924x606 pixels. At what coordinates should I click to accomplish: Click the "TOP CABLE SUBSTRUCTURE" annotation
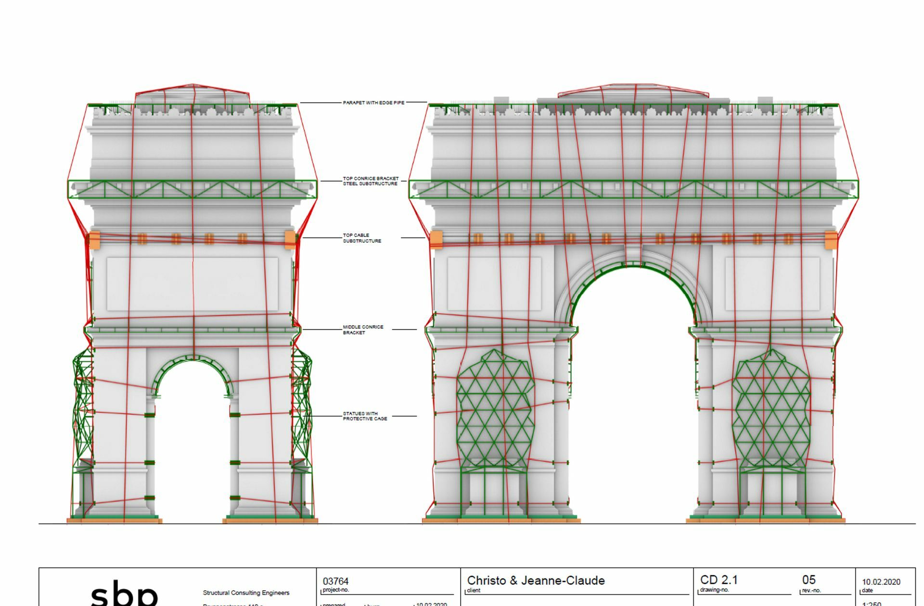(362, 238)
